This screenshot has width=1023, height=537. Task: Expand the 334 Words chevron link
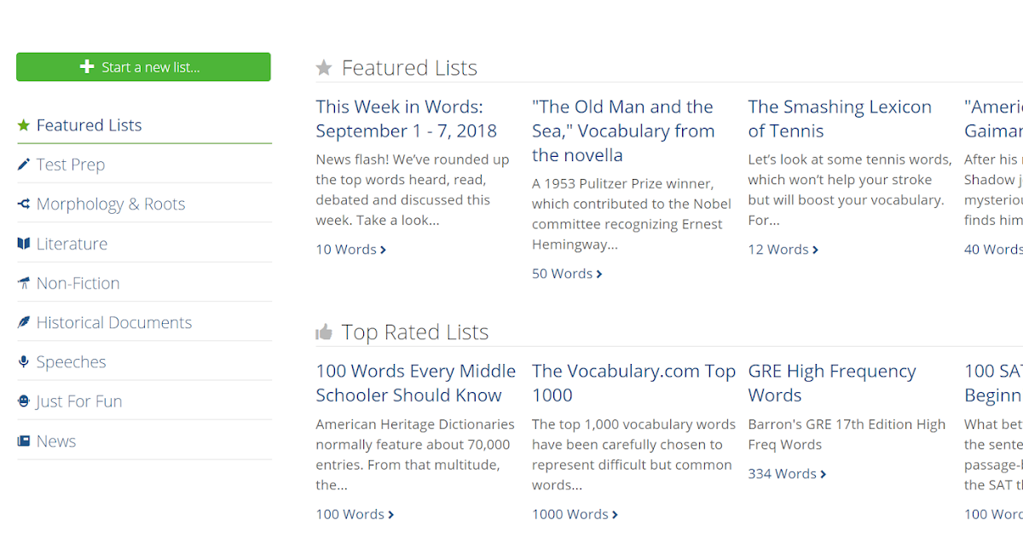(823, 474)
